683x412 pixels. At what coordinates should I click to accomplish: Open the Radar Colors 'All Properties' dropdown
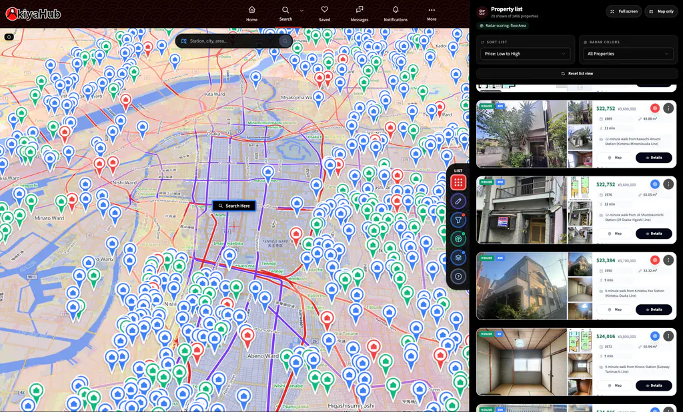pyautogui.click(x=628, y=54)
